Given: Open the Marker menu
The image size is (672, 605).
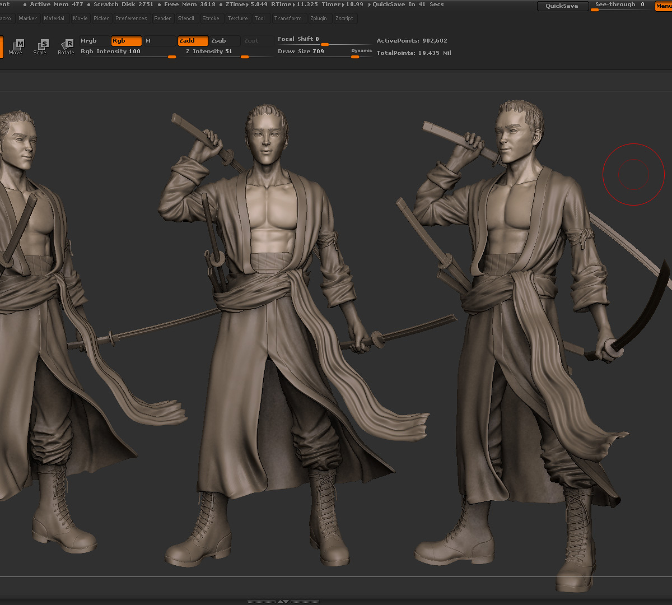Looking at the screenshot, I should pyautogui.click(x=27, y=18).
